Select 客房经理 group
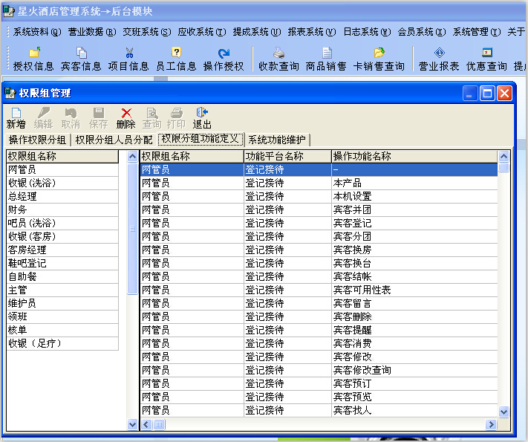 pyautogui.click(x=62, y=250)
